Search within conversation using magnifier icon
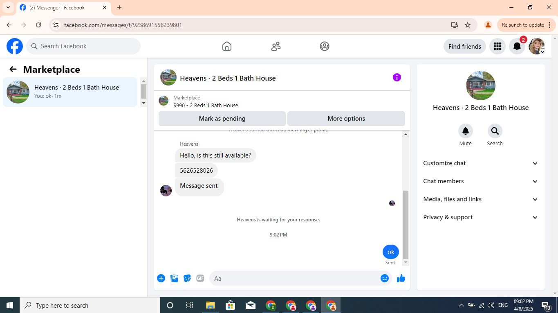 [495, 131]
